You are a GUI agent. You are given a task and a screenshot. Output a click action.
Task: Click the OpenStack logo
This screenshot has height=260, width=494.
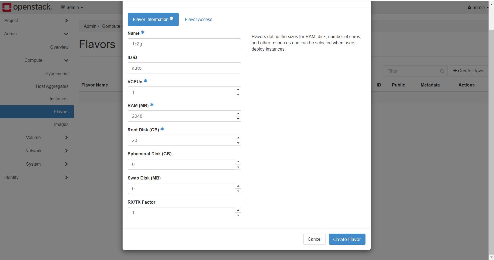pos(27,7)
